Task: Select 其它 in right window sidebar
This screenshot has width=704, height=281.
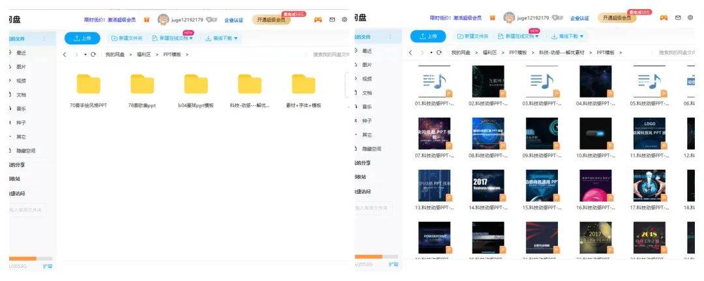Action: point(367,135)
